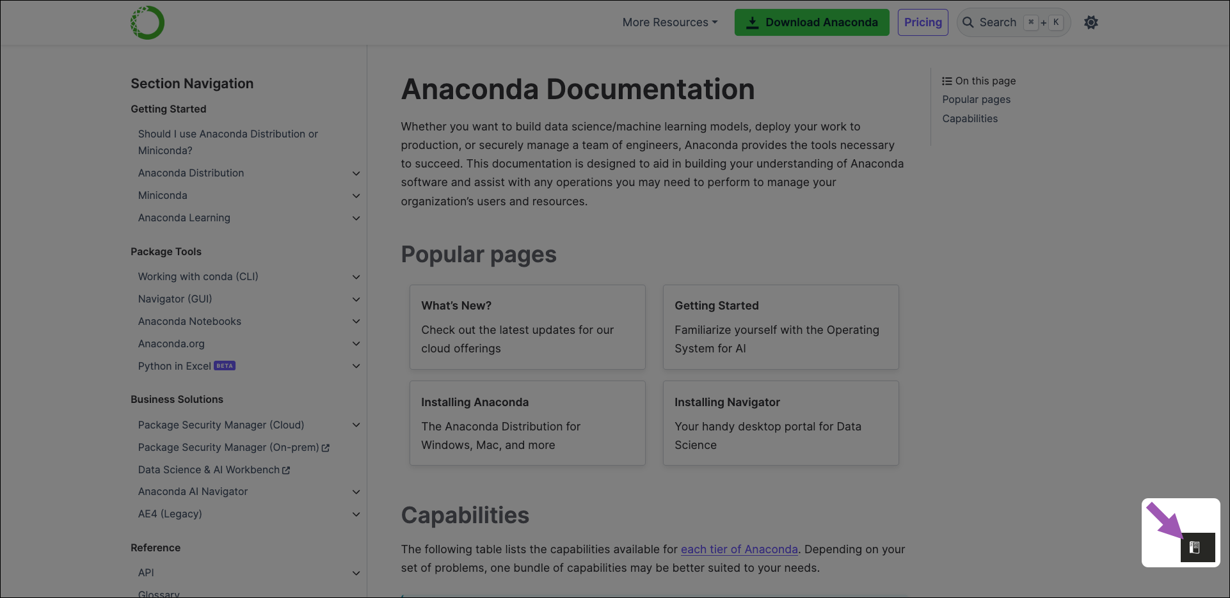Open the What's New? card
Viewport: 1230px width, 598px height.
click(x=527, y=327)
